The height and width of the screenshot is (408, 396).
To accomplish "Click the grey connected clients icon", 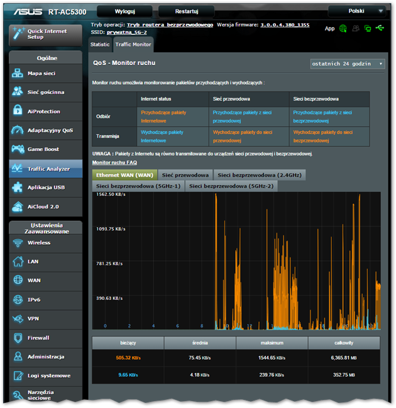I will click(x=355, y=28).
